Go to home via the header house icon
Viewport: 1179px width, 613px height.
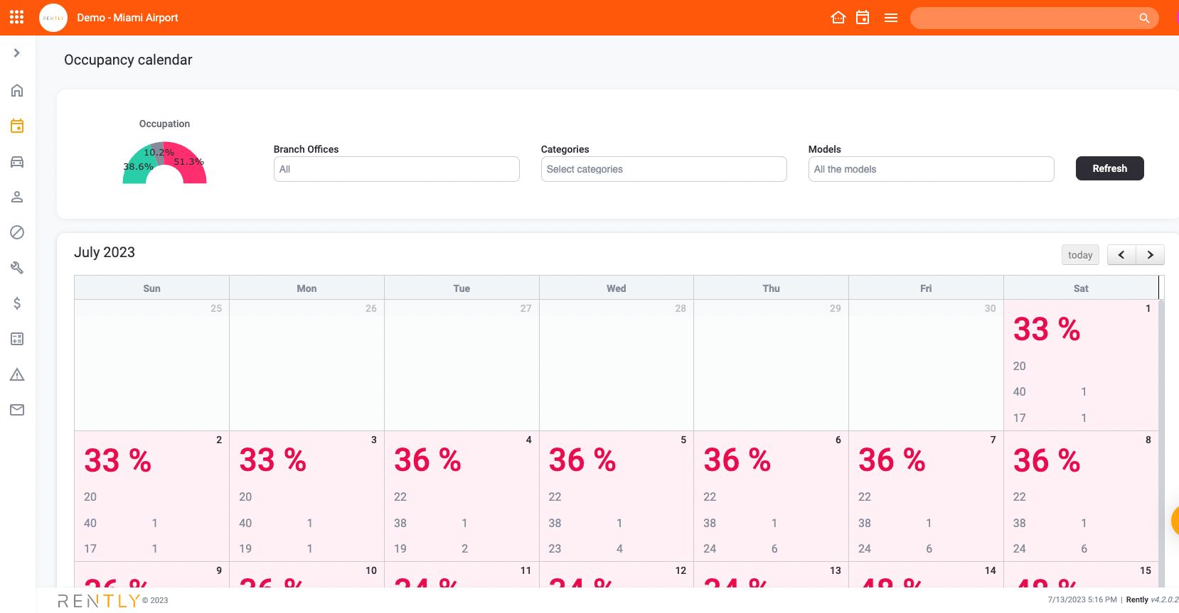pos(838,18)
